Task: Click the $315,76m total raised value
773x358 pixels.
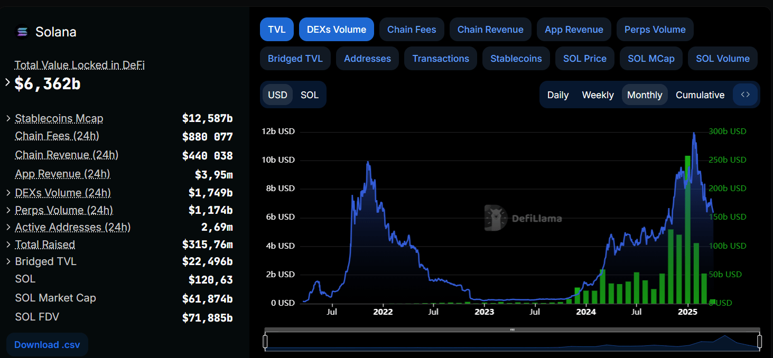Action: pyautogui.click(x=207, y=244)
